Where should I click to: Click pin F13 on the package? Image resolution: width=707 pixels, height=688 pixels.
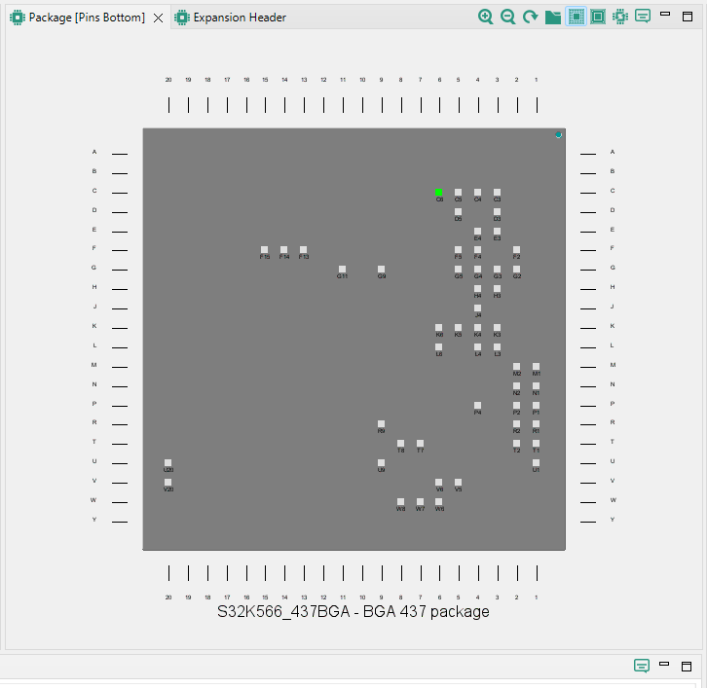coord(304,250)
